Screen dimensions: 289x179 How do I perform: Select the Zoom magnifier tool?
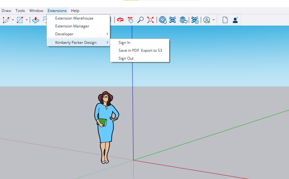click(x=140, y=20)
